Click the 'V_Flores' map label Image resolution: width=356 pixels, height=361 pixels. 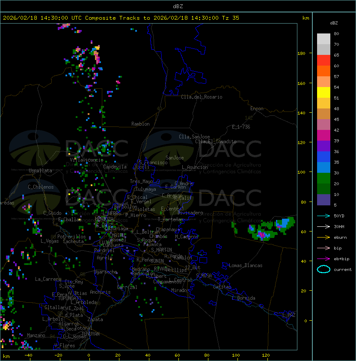coord(65,346)
